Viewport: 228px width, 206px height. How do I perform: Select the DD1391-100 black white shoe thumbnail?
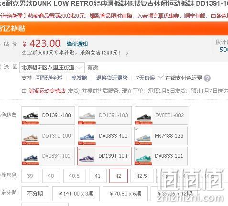[48, 115]
